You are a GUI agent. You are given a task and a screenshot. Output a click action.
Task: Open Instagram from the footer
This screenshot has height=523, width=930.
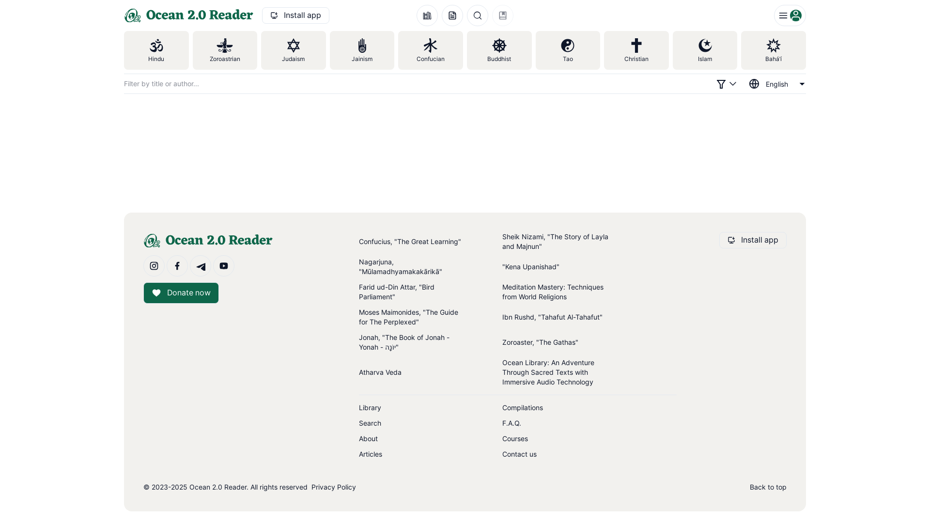(154, 266)
